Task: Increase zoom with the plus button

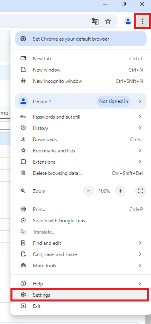Action: [120, 191]
